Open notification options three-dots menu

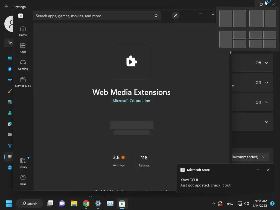click(x=257, y=170)
